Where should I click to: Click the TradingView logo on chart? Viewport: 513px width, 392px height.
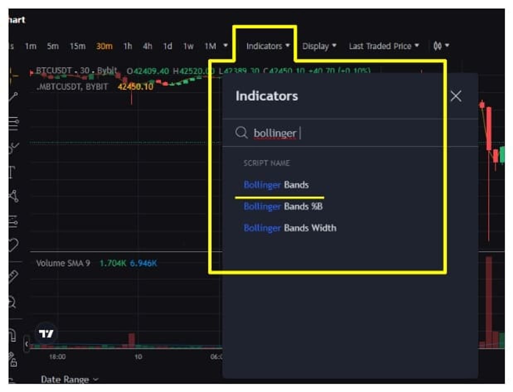(x=46, y=334)
